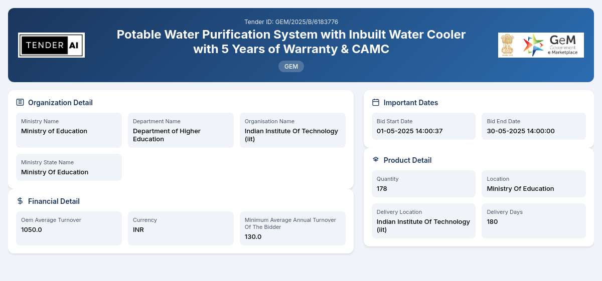Click the tender title heading
This screenshot has width=602, height=281.
pyautogui.click(x=291, y=42)
